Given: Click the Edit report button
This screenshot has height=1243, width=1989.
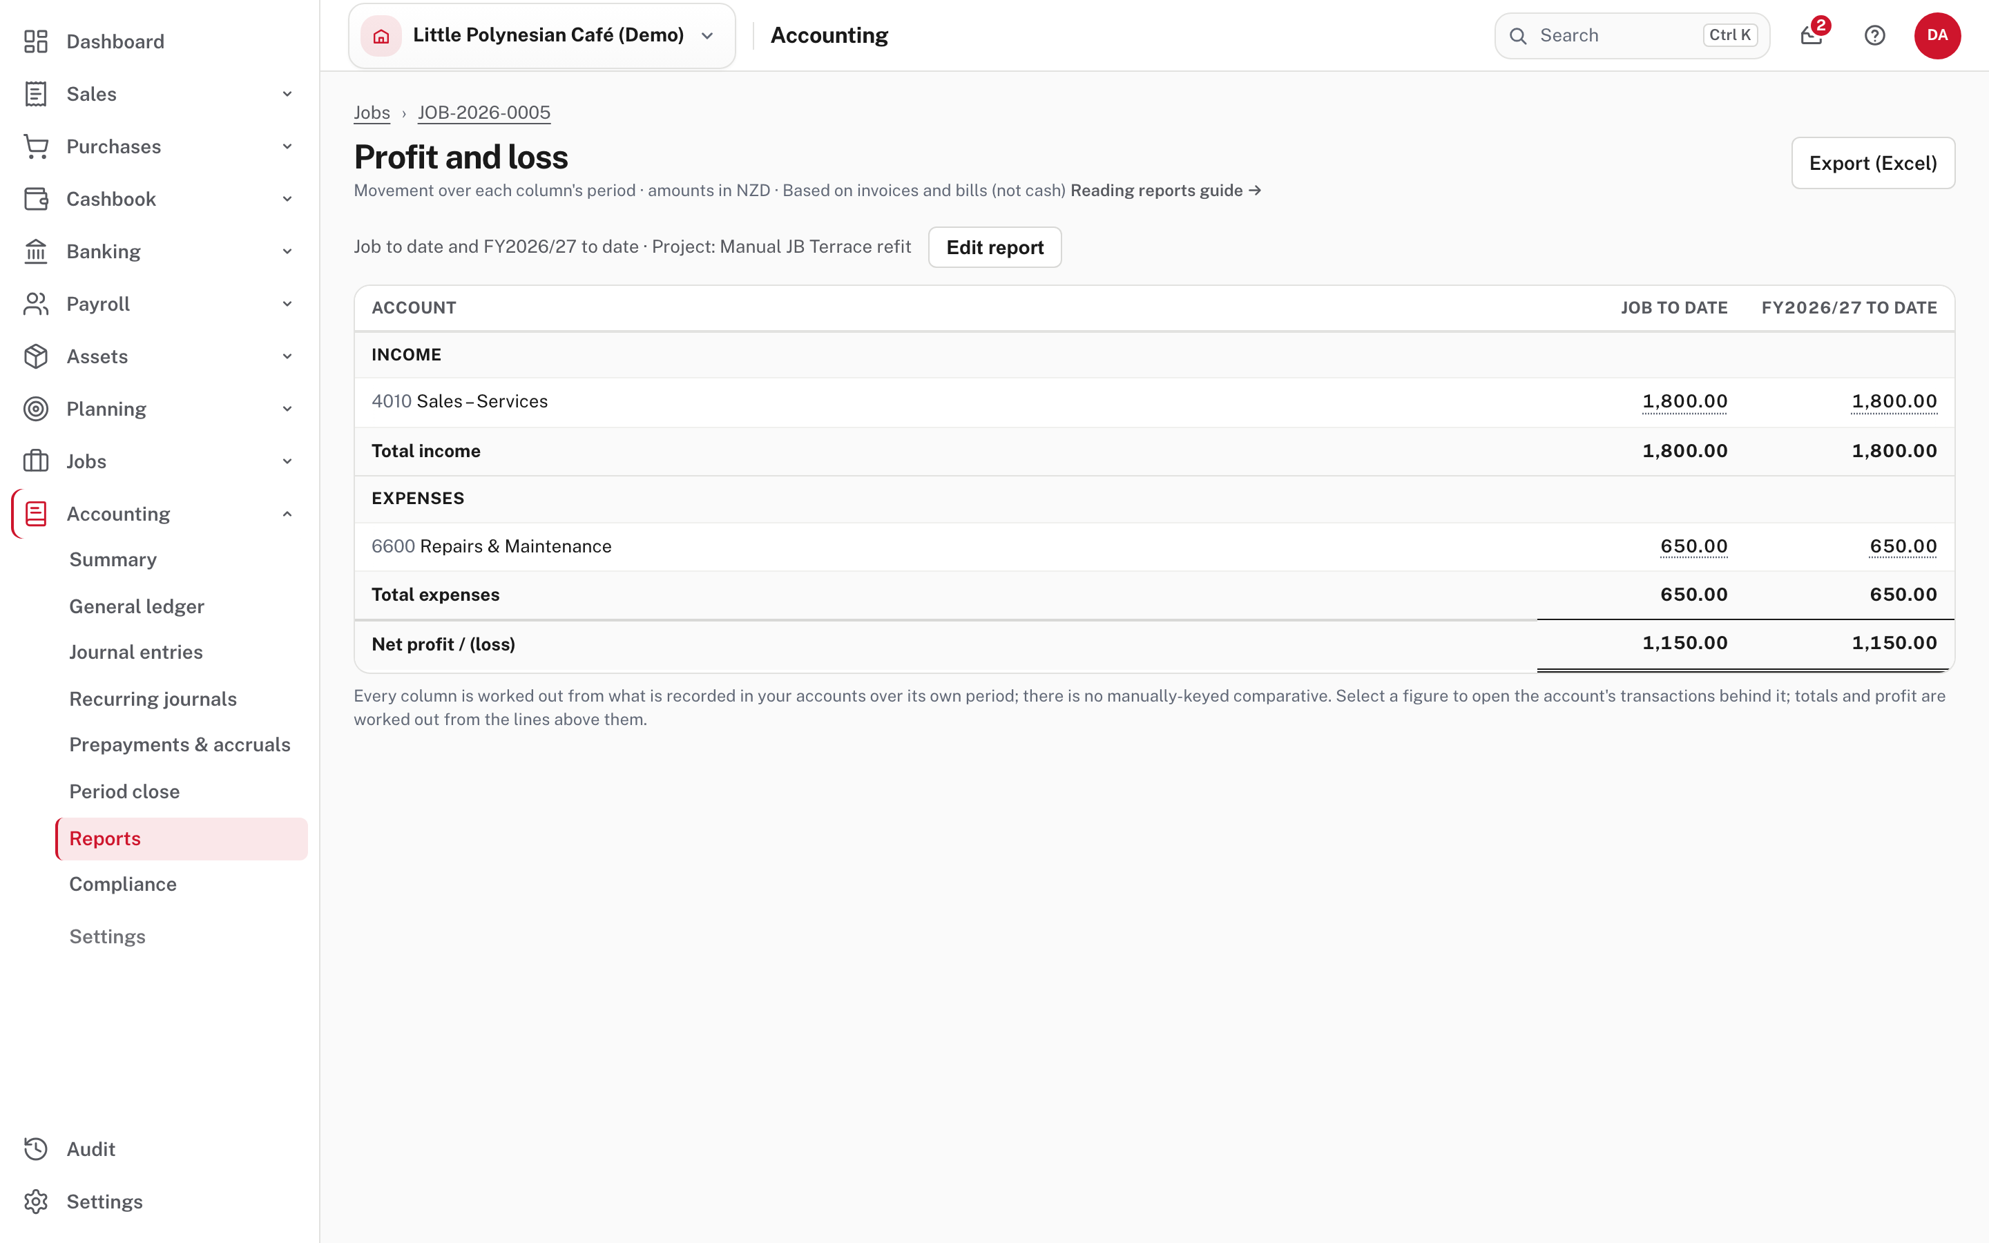Looking at the screenshot, I should [x=995, y=247].
